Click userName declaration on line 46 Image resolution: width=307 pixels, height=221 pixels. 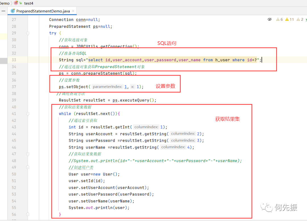(131, 147)
